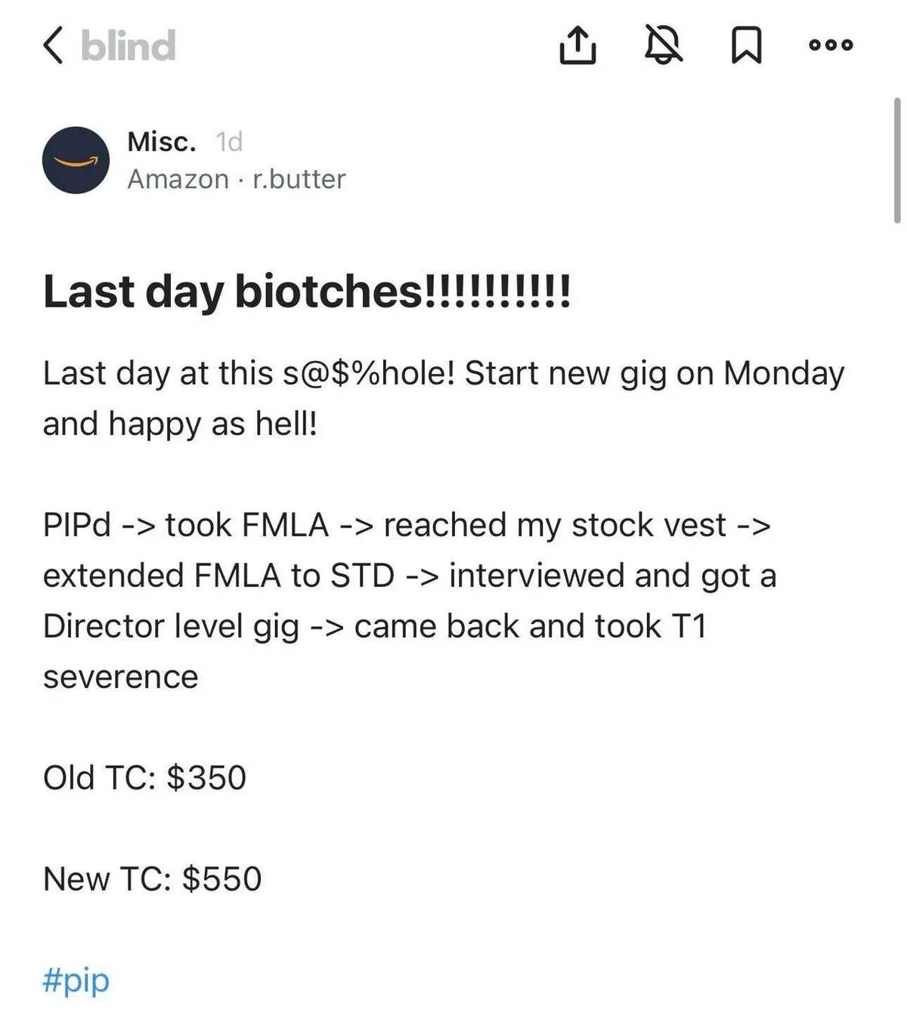Click the blind logo in header
The width and height of the screenshot is (907, 1019).
pos(128,45)
